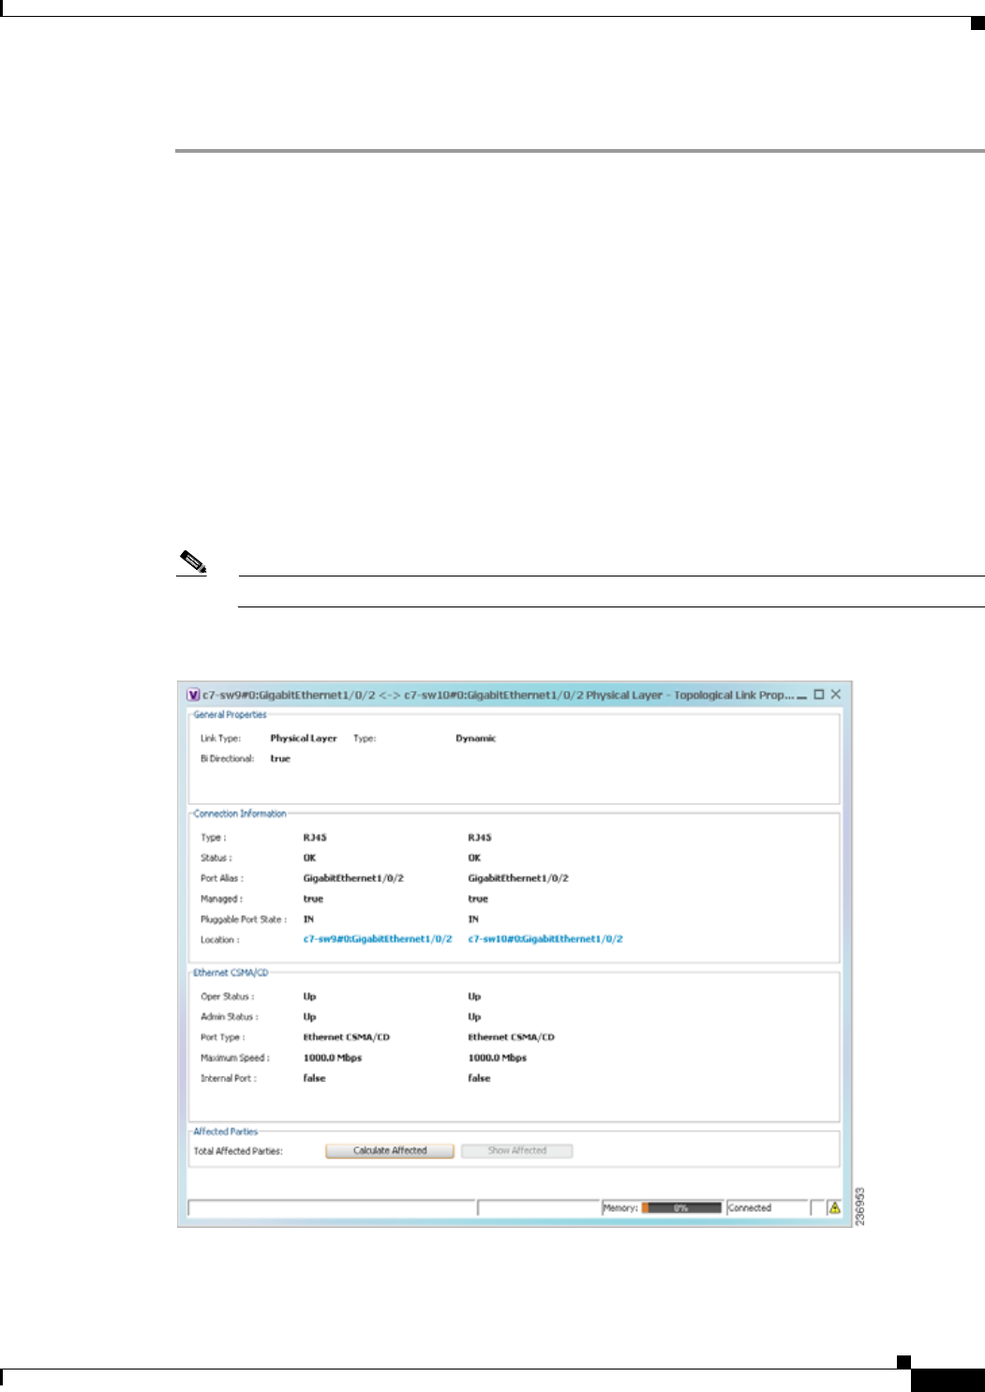Open the c7-sw9#0:GigabitEthernet1/0/2 location link
985x1392 pixels.
378,939
